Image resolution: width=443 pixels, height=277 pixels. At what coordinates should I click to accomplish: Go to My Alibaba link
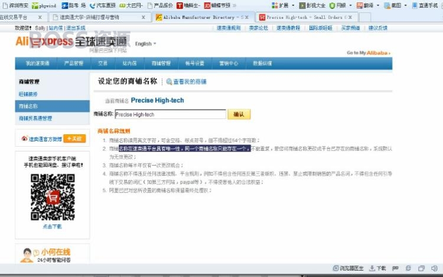[x=369, y=53]
